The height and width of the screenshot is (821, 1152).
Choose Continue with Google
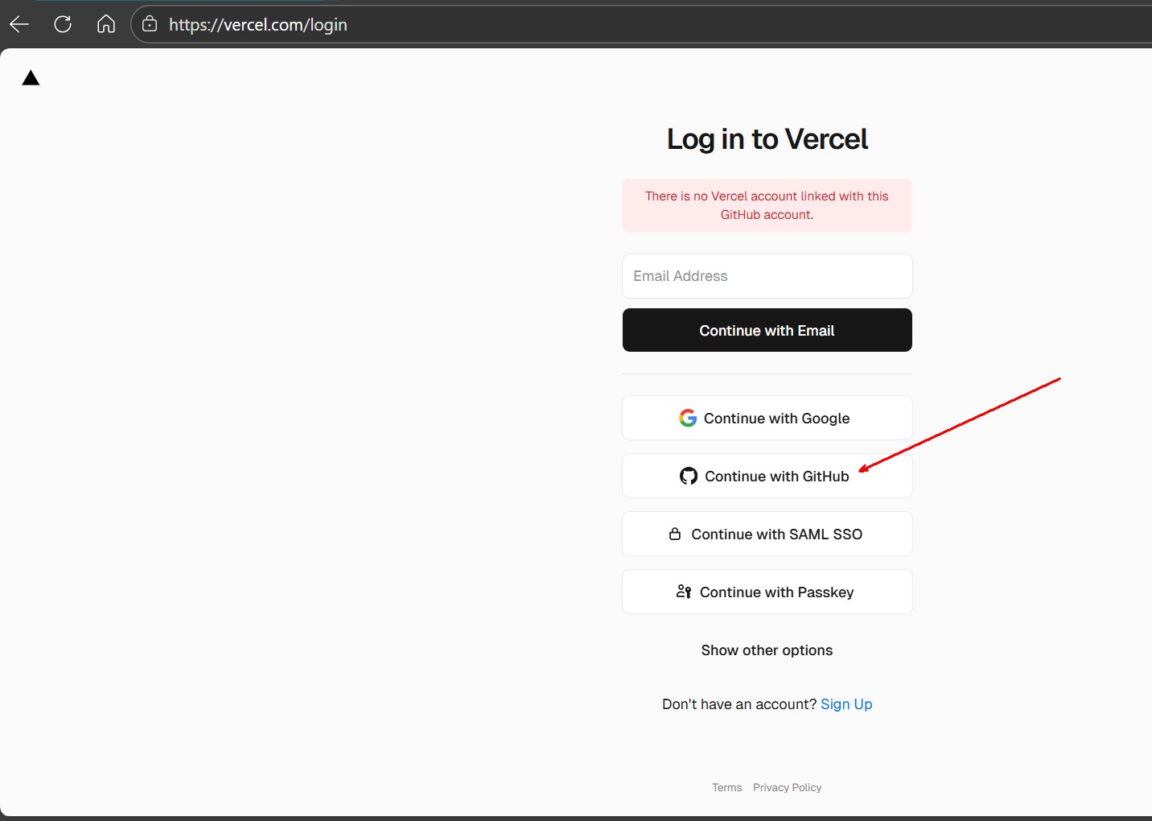click(x=767, y=418)
